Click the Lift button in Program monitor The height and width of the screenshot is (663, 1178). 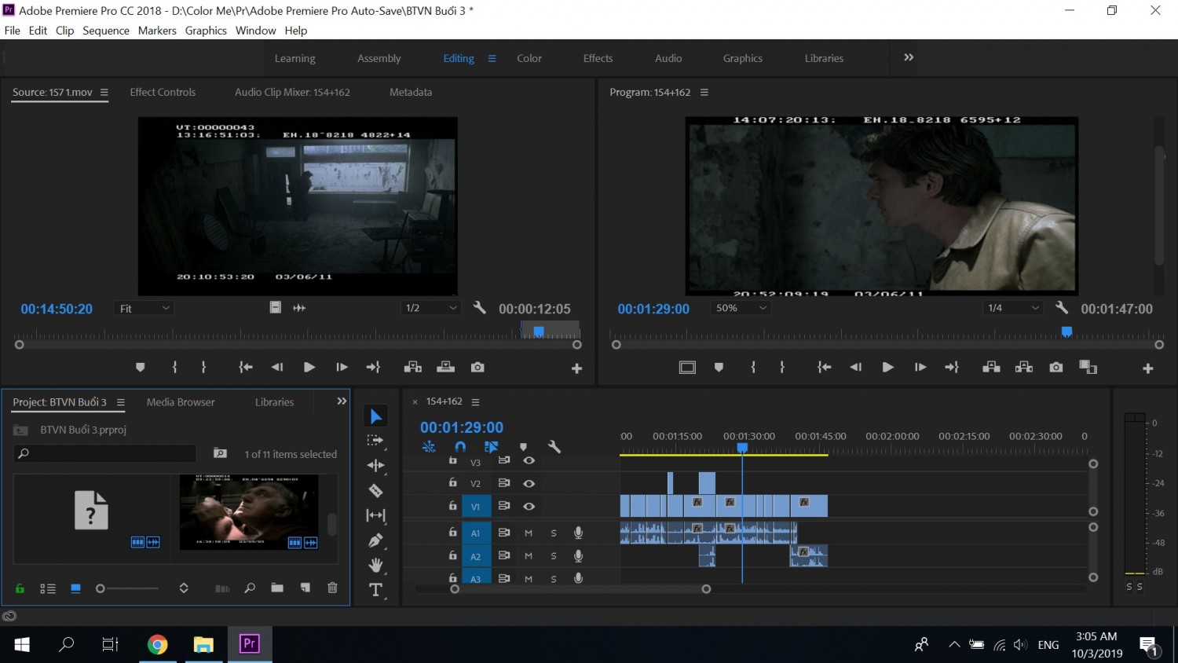[x=991, y=368]
